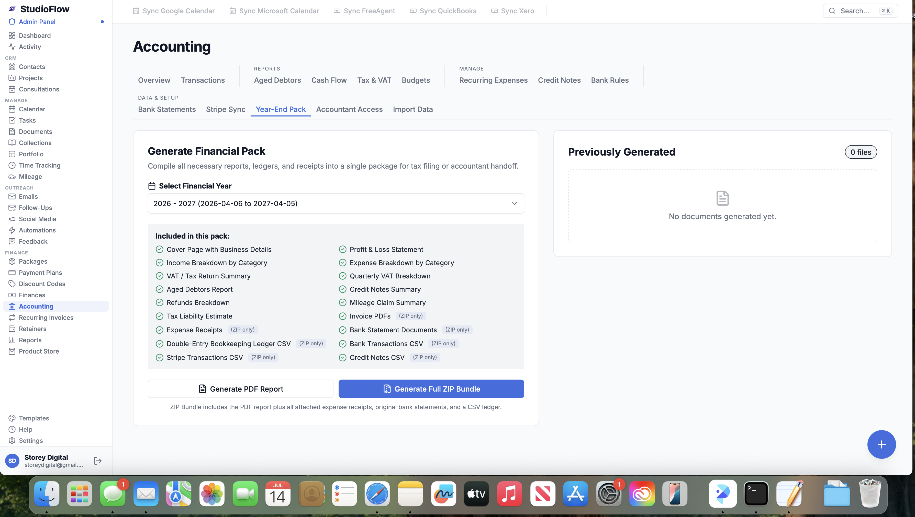Viewport: 915px width, 517px height.
Task: Open Retainers in the sidebar
Action: point(32,329)
